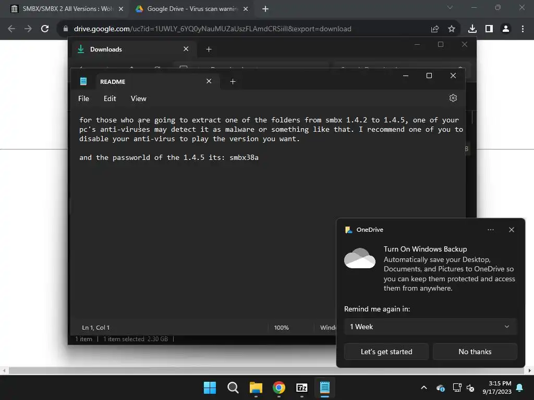Add a new tab in File Explorer
The image size is (534, 400).
209,49
